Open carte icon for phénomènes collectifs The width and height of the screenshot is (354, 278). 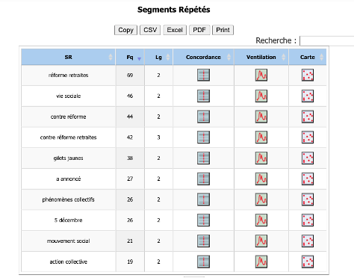click(x=308, y=200)
